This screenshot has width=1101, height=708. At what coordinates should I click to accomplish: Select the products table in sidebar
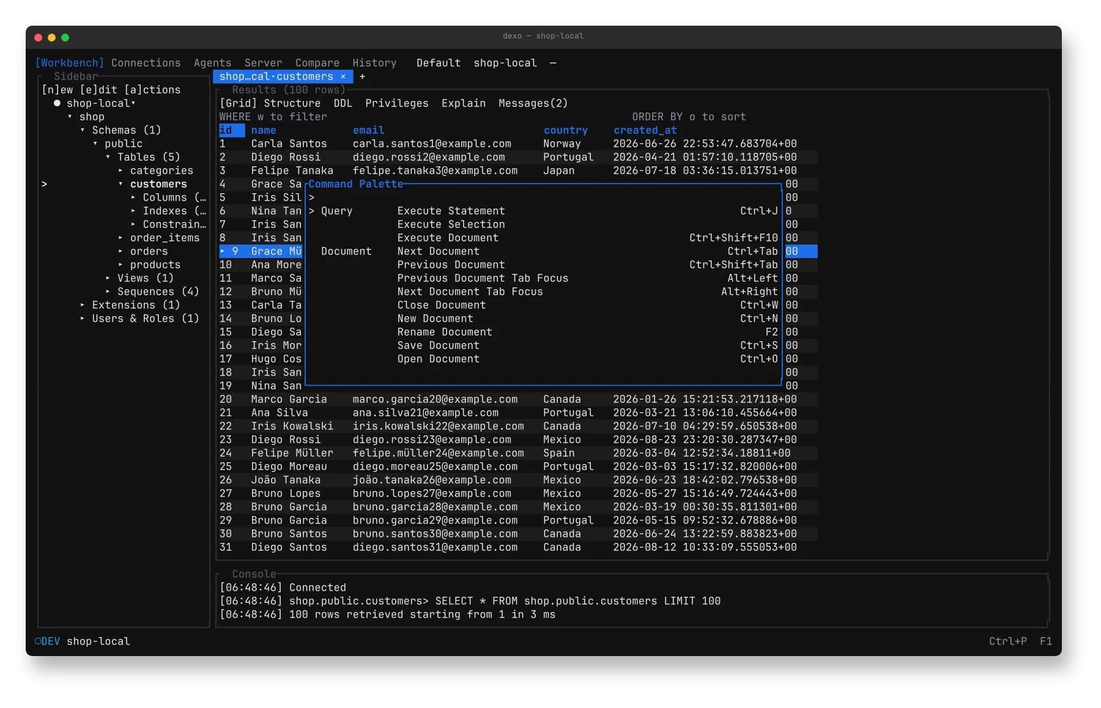(x=155, y=265)
